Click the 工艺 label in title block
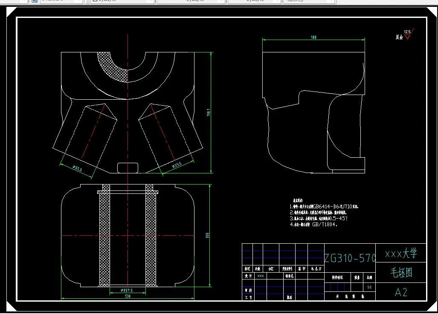438x314 pixels. coord(248,297)
